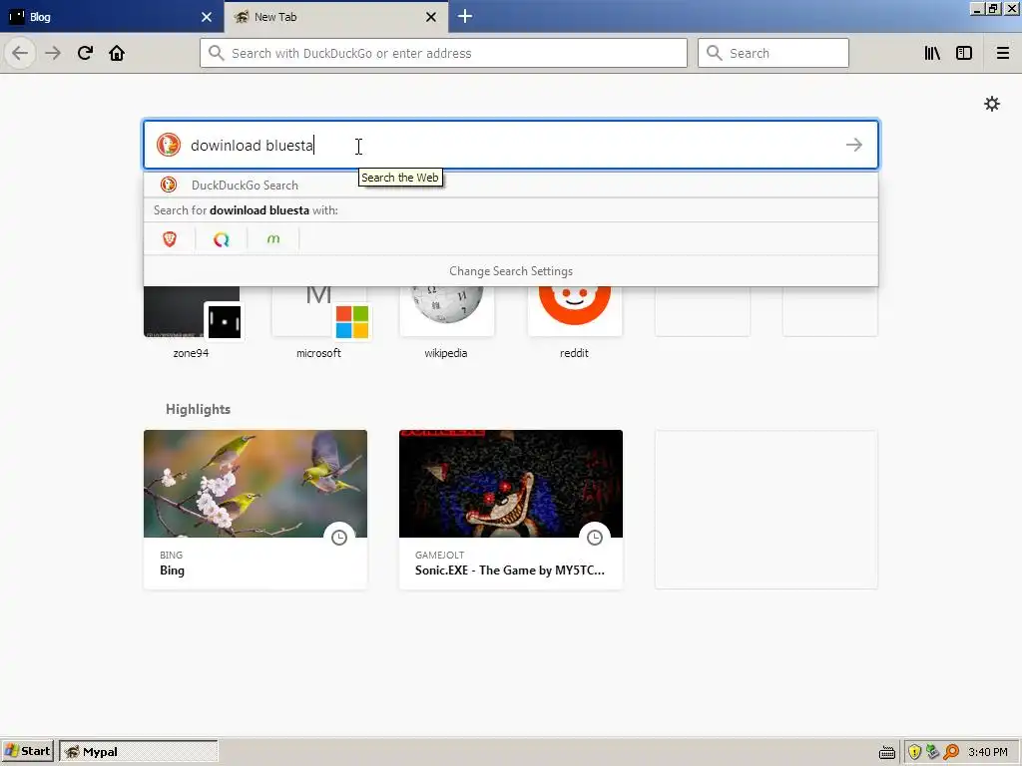Click the Highlights section heading
This screenshot has height=766, width=1022.
pyautogui.click(x=199, y=409)
